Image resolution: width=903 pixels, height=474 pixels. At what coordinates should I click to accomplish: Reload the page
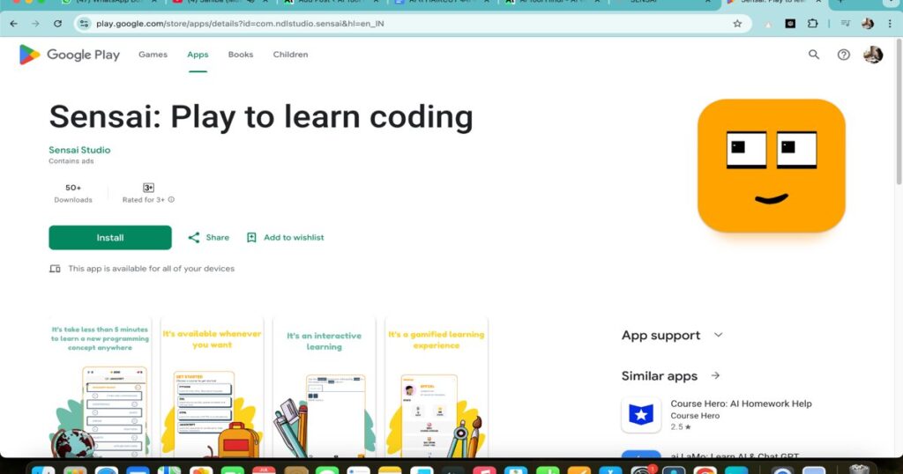57,24
